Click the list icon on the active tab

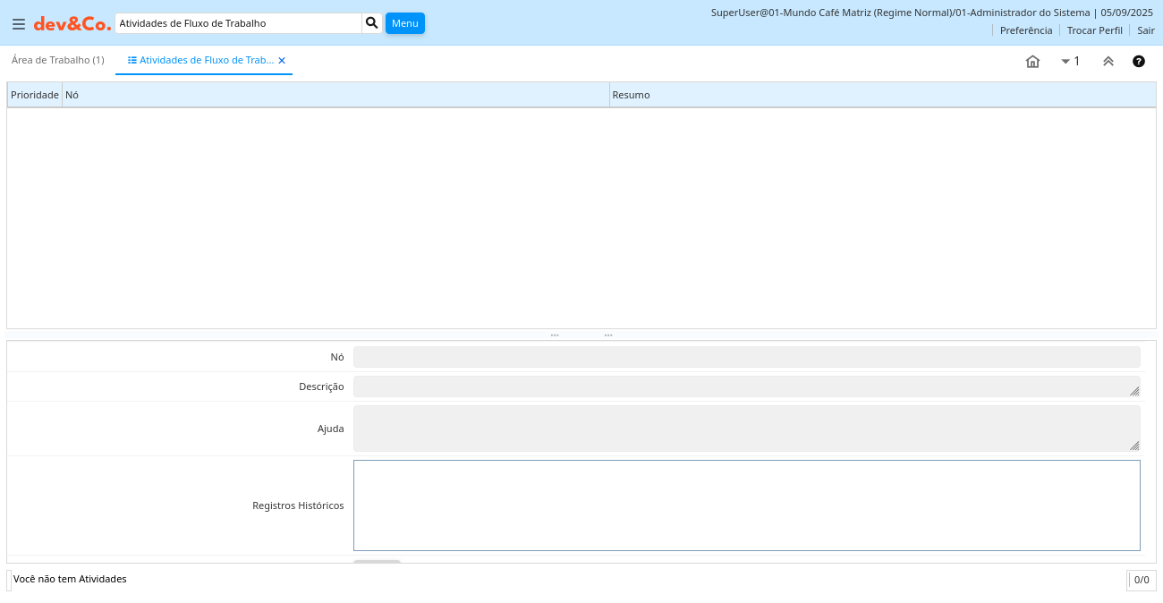tap(132, 61)
